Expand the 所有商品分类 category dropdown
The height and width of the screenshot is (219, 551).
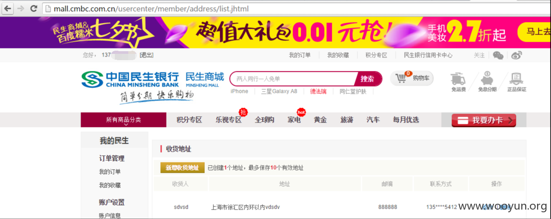(123, 120)
